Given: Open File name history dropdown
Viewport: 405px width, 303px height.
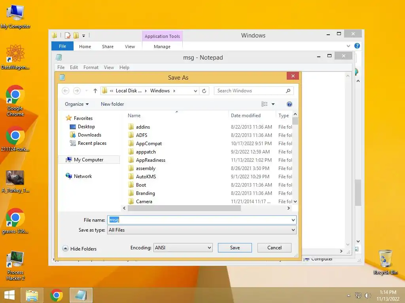Looking at the screenshot, I should (293, 220).
